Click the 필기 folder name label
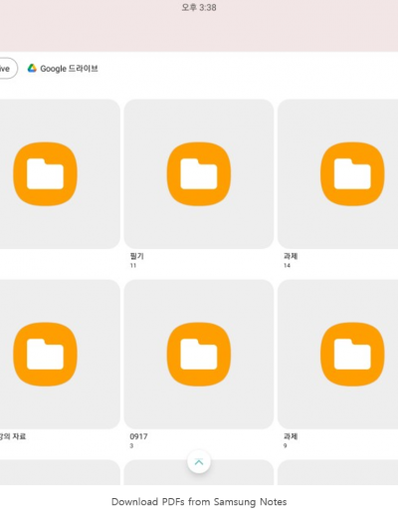The height and width of the screenshot is (514, 398). pos(136,256)
